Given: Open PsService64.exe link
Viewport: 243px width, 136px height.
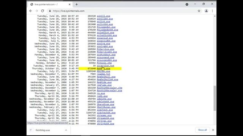Looking at the screenshot, I should 107,52.
